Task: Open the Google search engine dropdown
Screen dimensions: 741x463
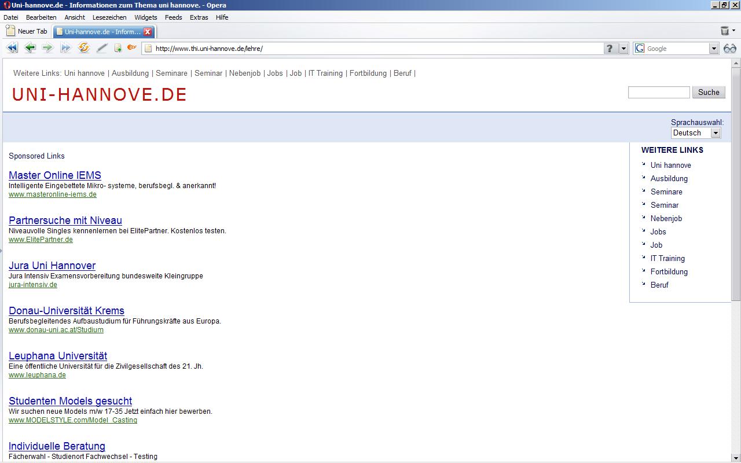Action: 714,49
